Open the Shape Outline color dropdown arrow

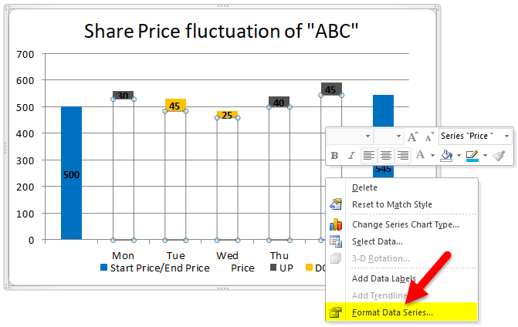[485, 155]
